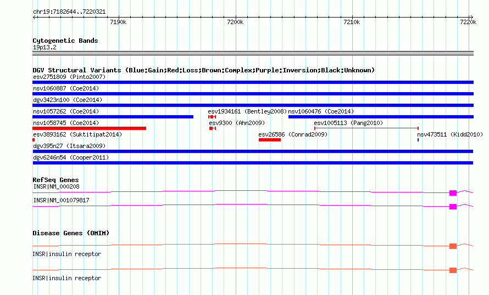Click the Disease Genes (OMIM) track title
Screen dimensions: 489x295
[71, 233]
